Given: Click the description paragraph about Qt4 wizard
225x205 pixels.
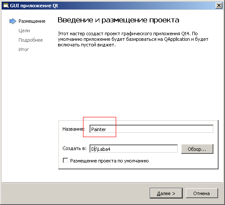Looking at the screenshot, I should [133, 39].
